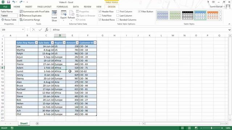Add a new sheet with plus icon
Image resolution: width=232 pixels, height=130 pixels.
(x=37, y=123)
